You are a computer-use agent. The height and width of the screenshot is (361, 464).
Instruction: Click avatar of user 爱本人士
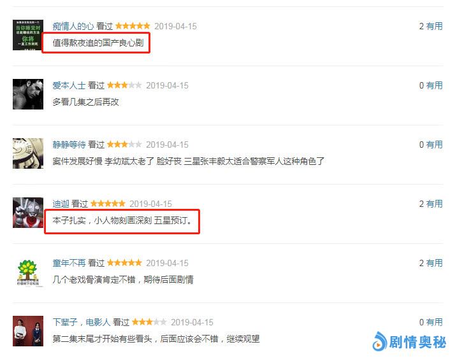pyautogui.click(x=28, y=94)
